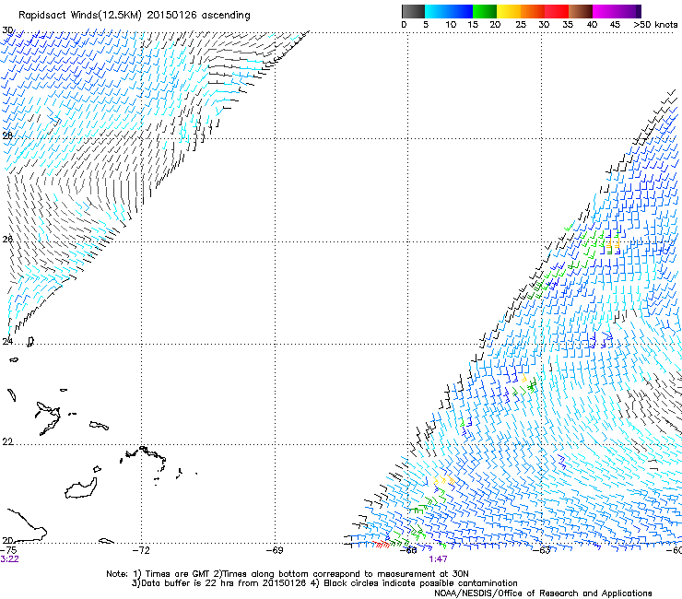Click the legend tick label '45'

(615, 25)
